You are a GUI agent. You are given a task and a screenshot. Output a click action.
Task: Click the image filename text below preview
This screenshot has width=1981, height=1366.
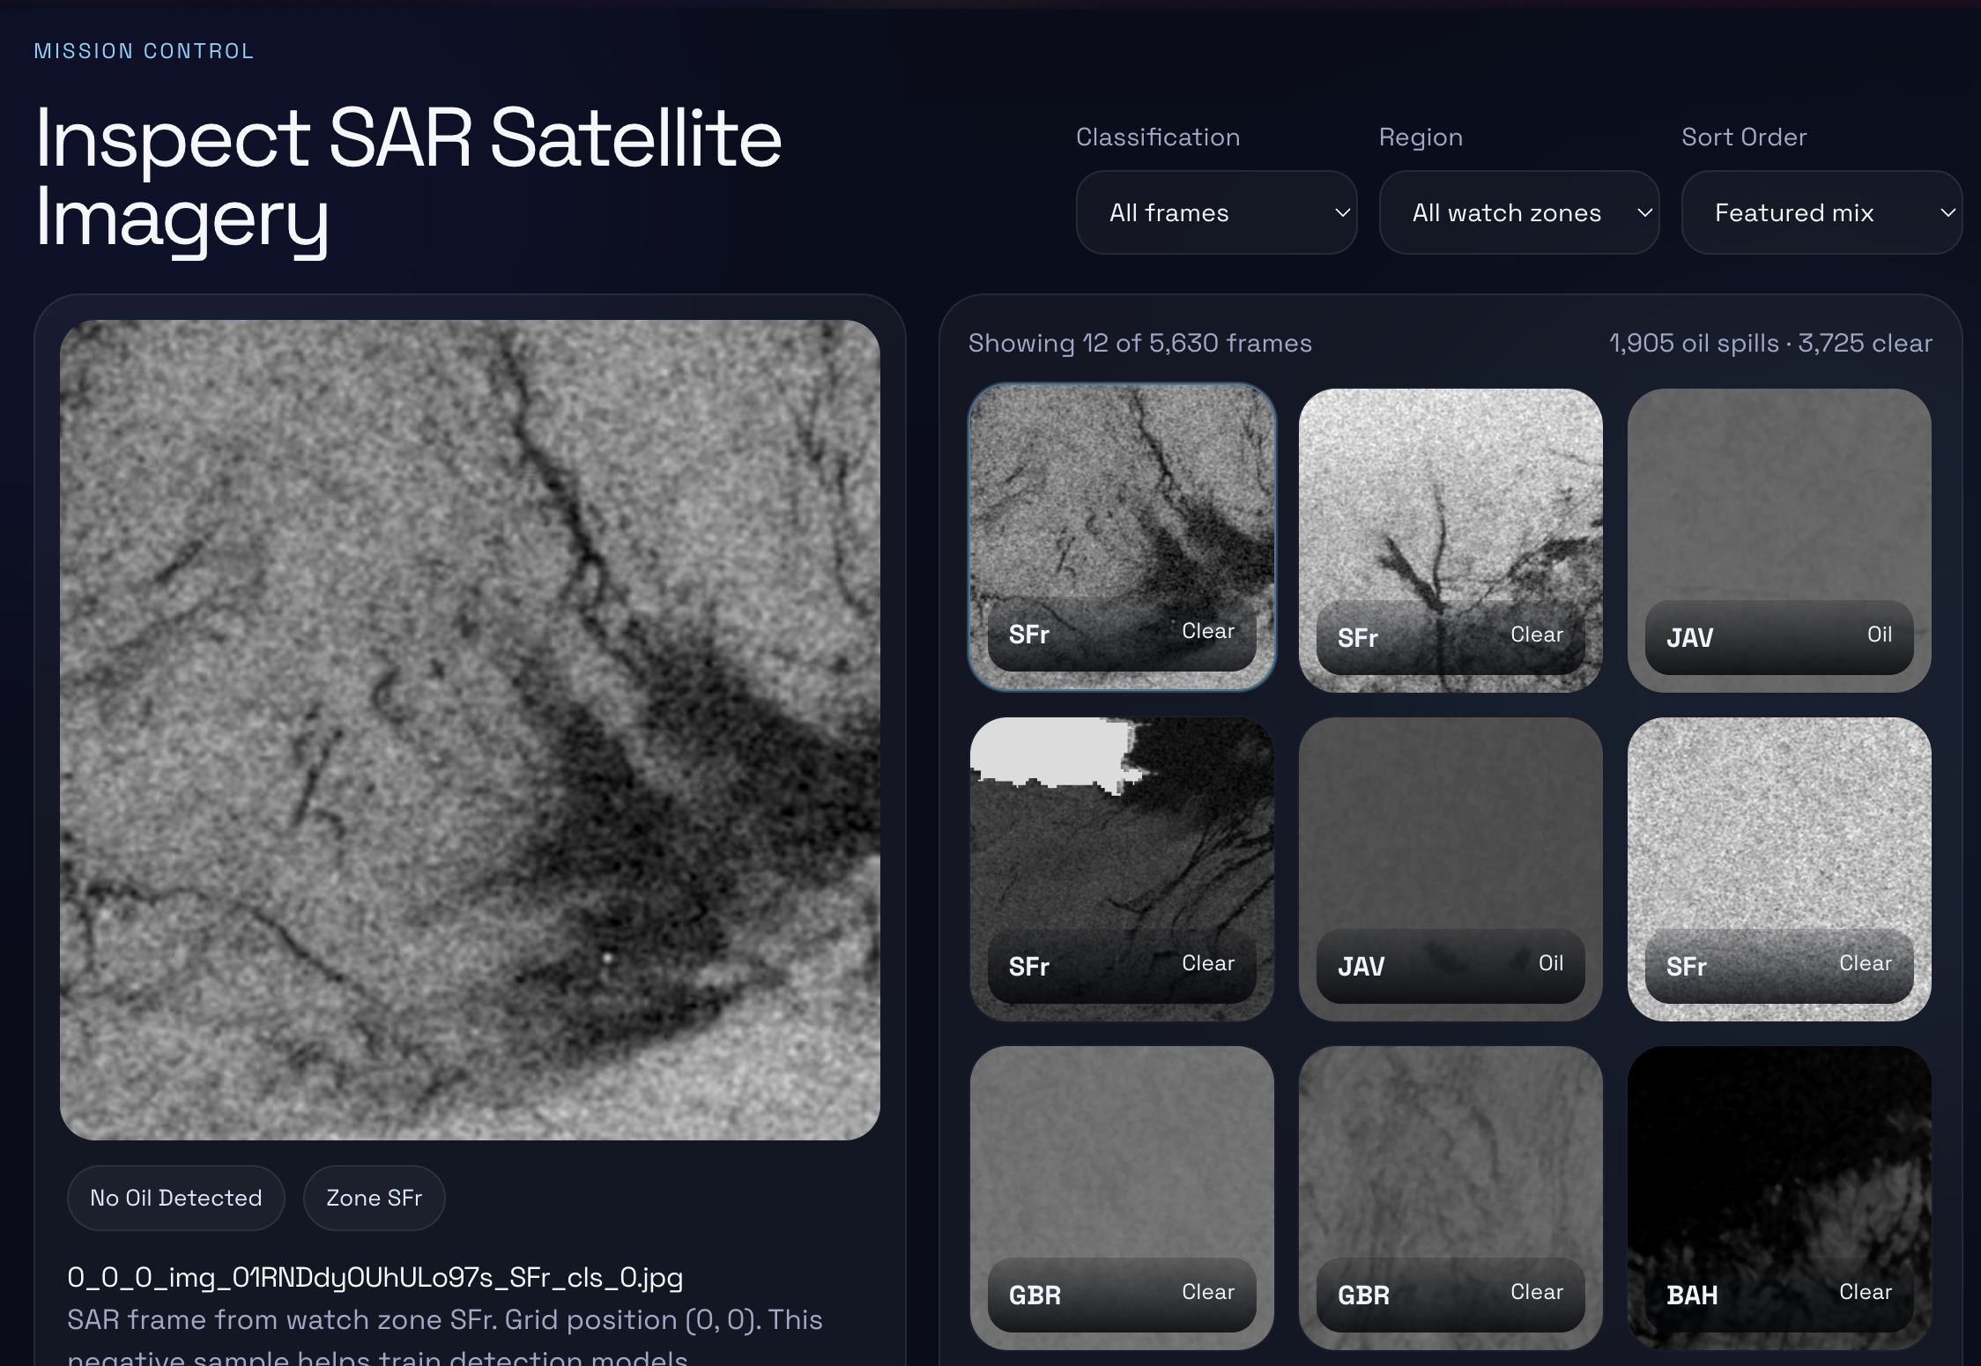pos(375,1277)
